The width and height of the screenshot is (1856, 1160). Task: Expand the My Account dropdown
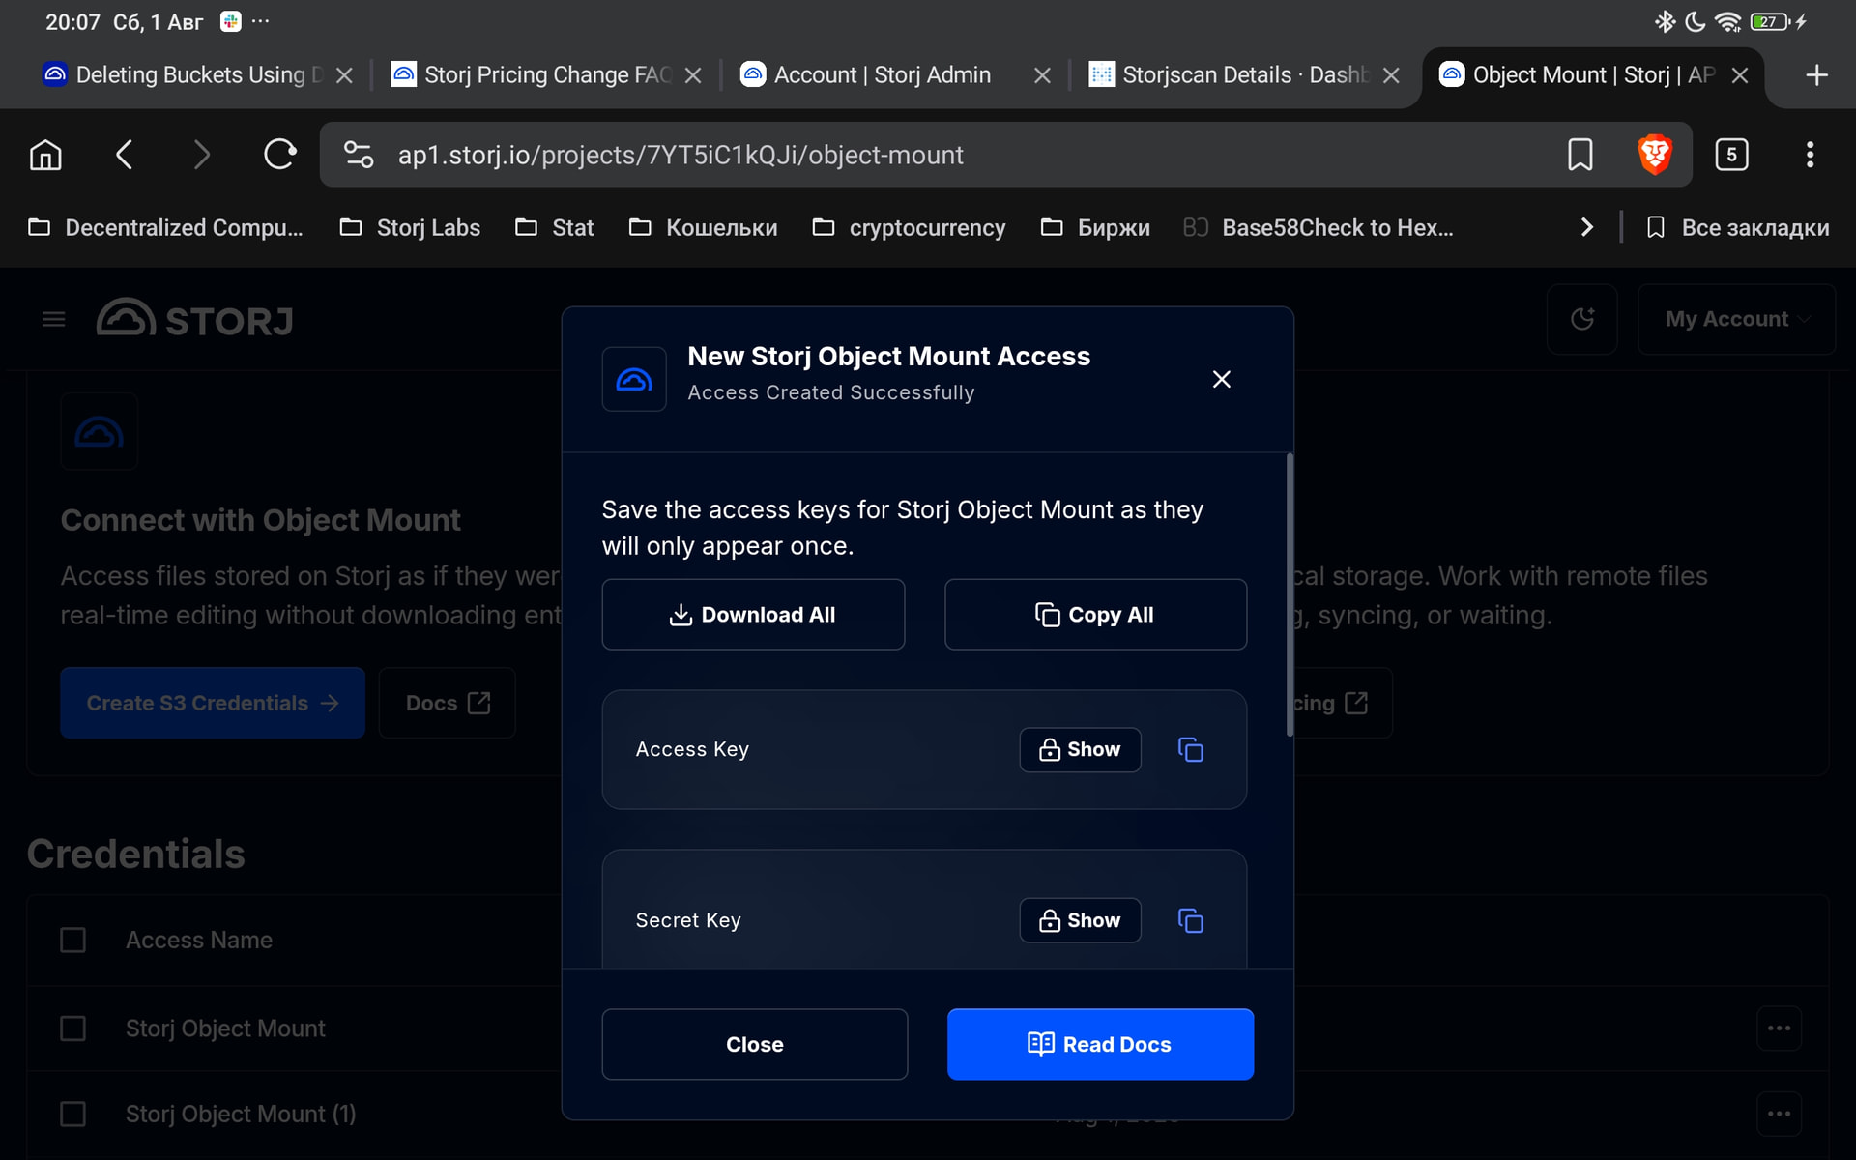[x=1736, y=319]
